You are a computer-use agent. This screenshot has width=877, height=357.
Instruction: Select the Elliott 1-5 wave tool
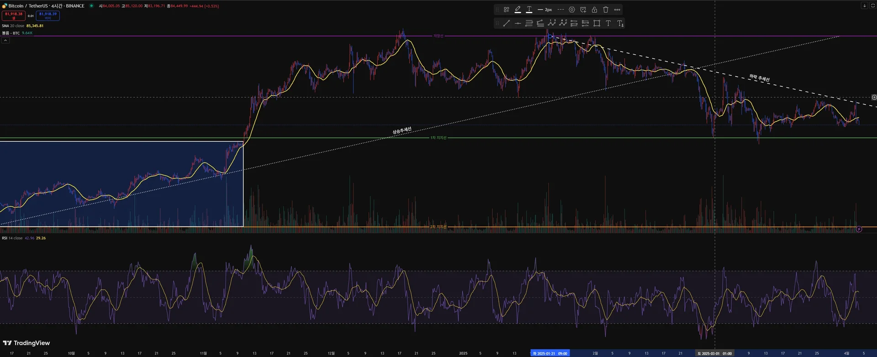click(x=552, y=23)
